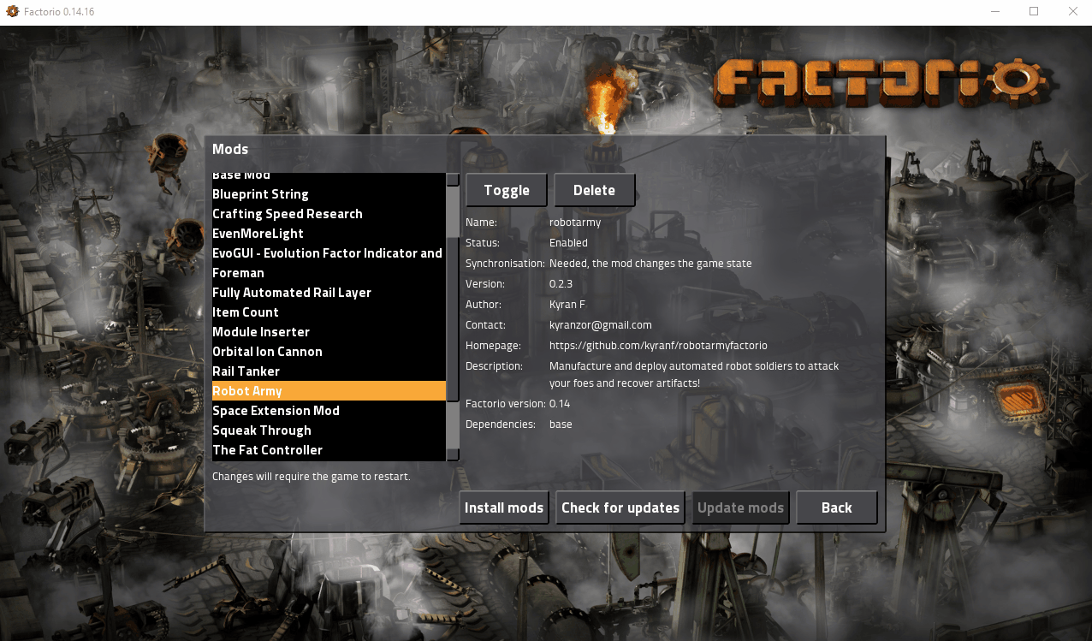This screenshot has width=1092, height=641.
Task: Toggle the Robot Army mod status
Action: click(x=507, y=191)
